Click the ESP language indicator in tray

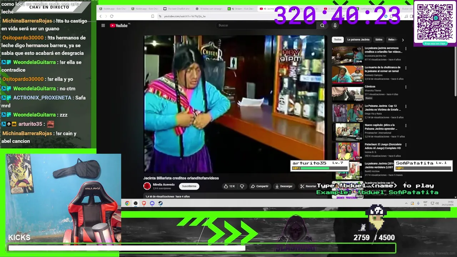pyautogui.click(x=425, y=203)
